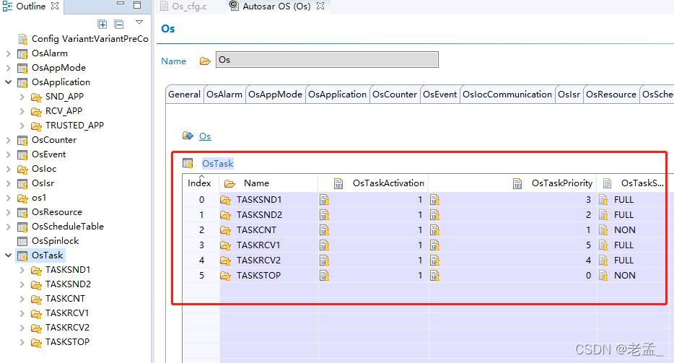Click the Os breadcrumb link

(205, 136)
